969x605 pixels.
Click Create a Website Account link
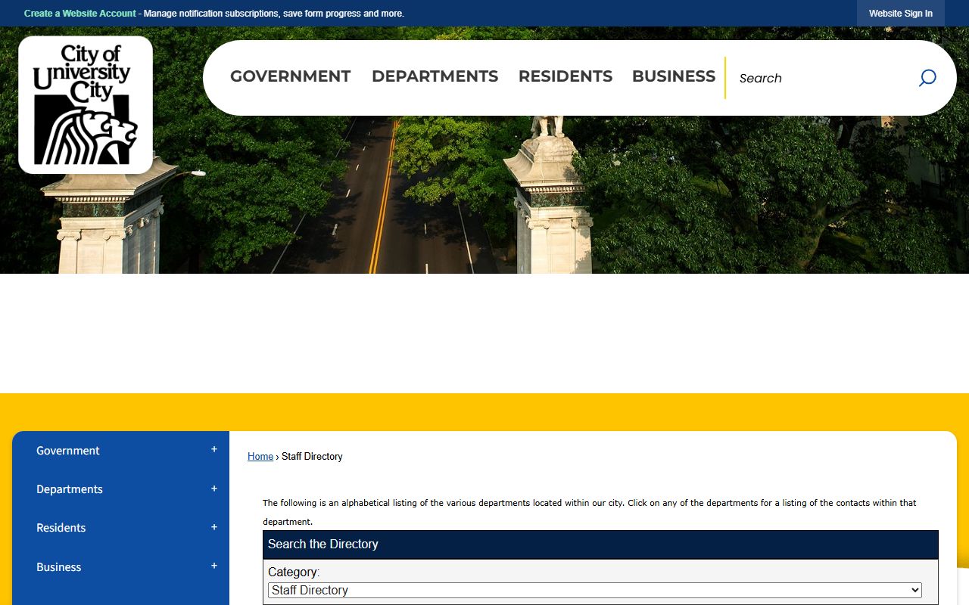click(80, 14)
